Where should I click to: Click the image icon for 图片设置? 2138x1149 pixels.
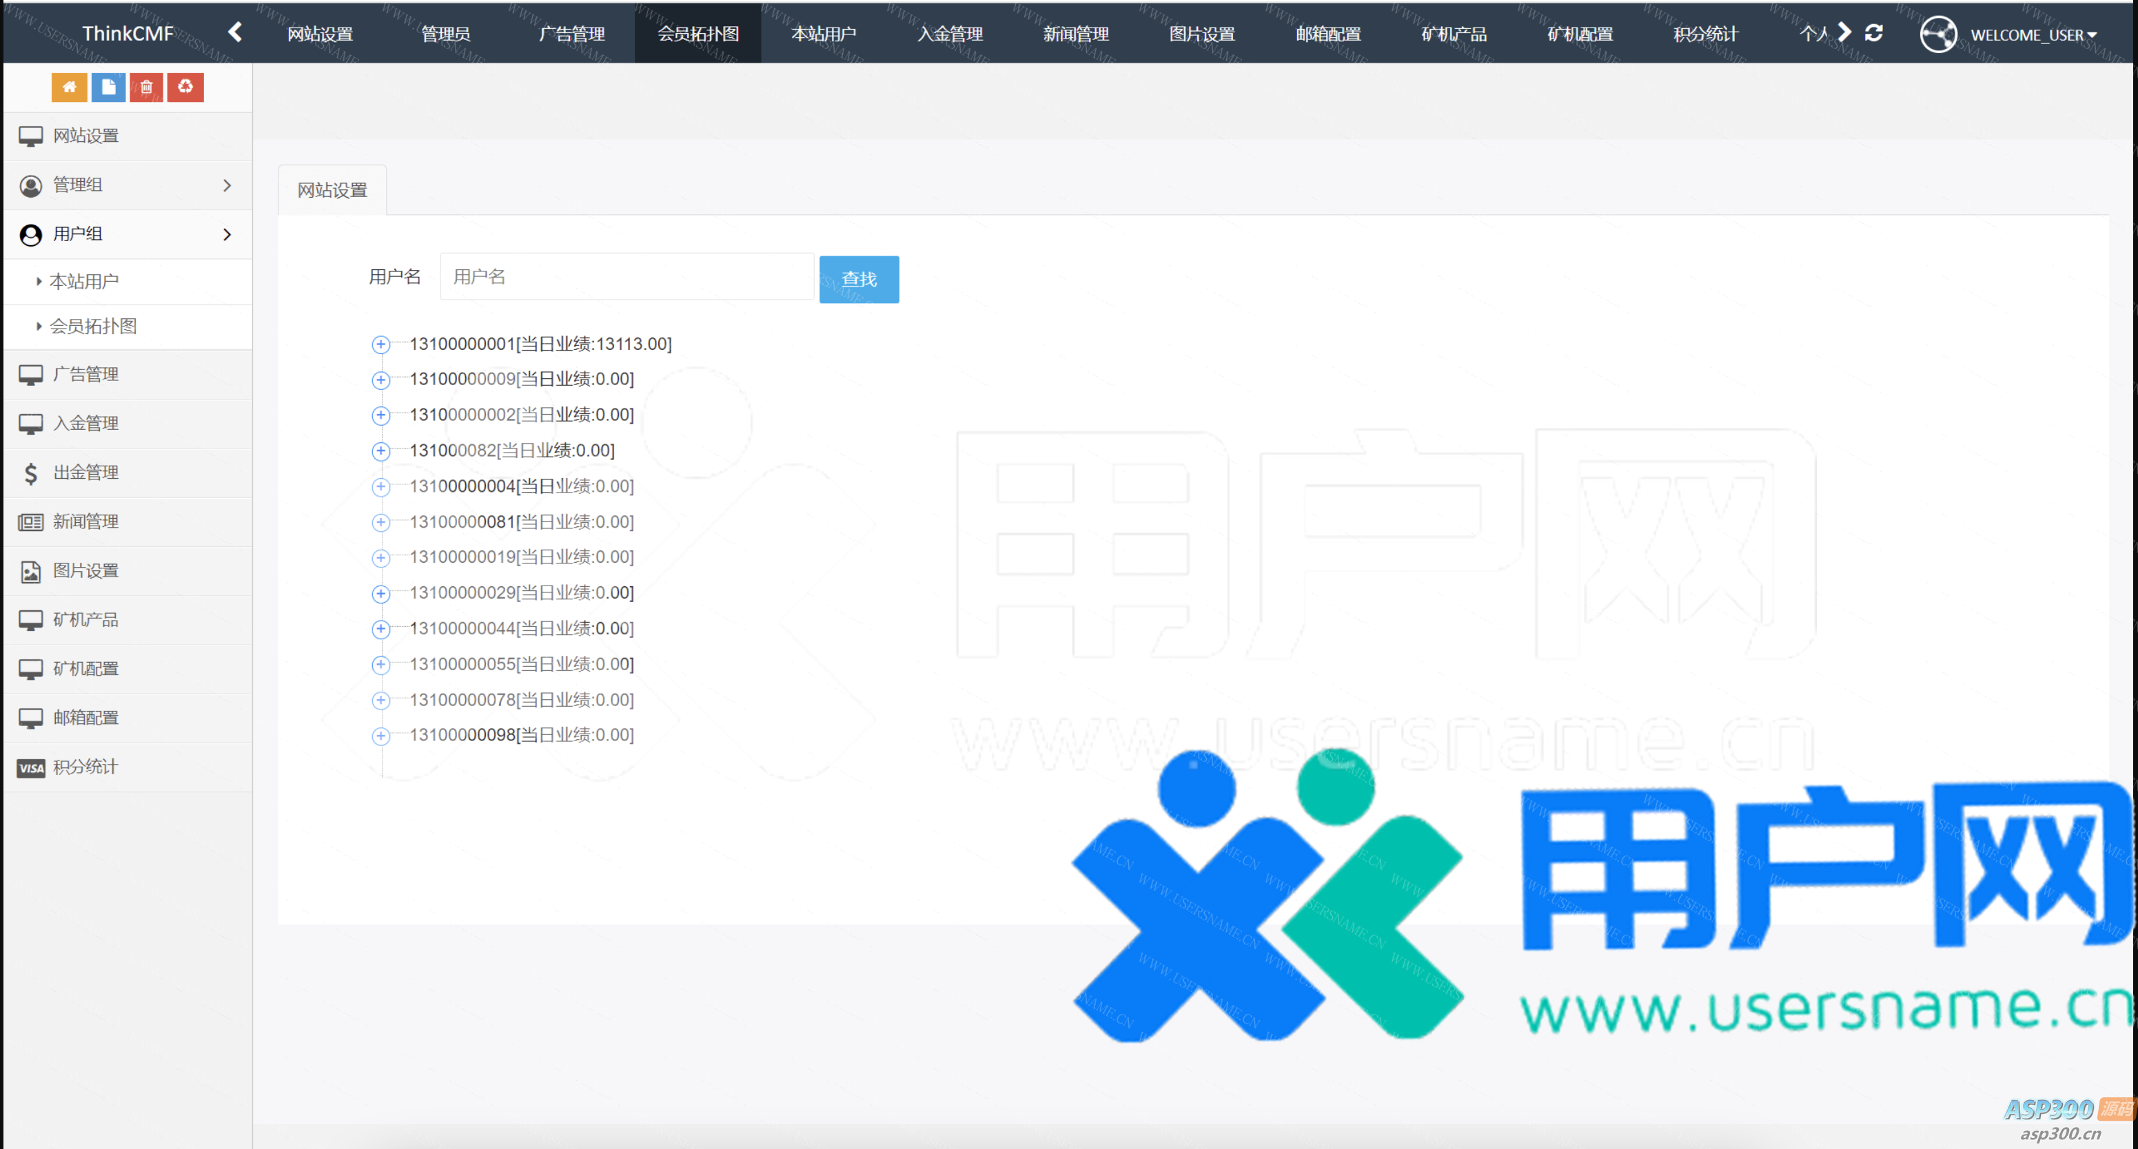(x=31, y=572)
